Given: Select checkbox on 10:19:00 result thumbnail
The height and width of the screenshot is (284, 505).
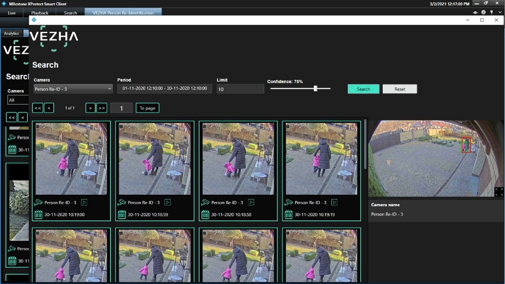Looking at the screenshot, I should tap(38, 126).
